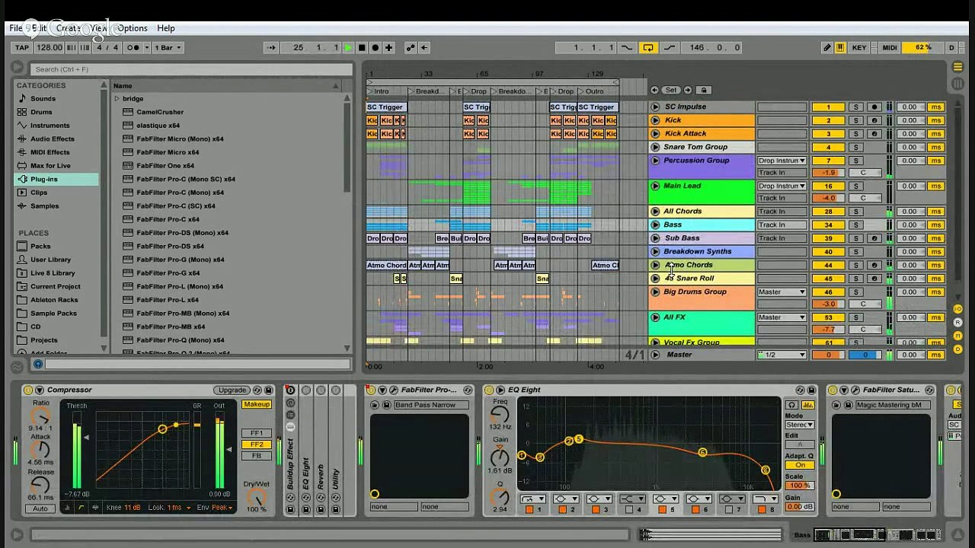Open Master track 1/2 output dropdown
This screenshot has height=548, width=975.
click(782, 355)
